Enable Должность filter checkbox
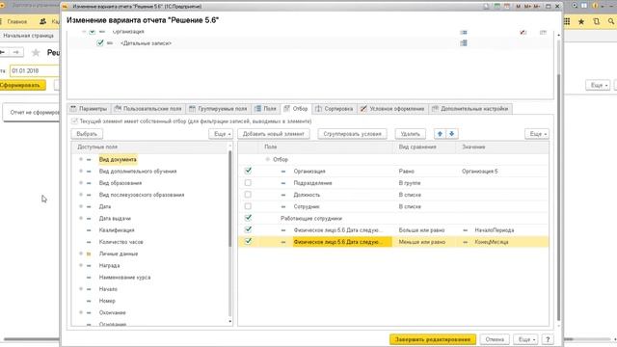Screen dimensions: 617x347 248,195
